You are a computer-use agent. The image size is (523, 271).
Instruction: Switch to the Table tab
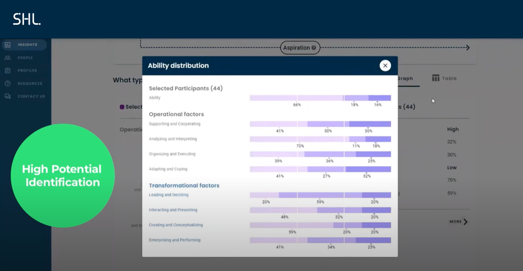[448, 78]
